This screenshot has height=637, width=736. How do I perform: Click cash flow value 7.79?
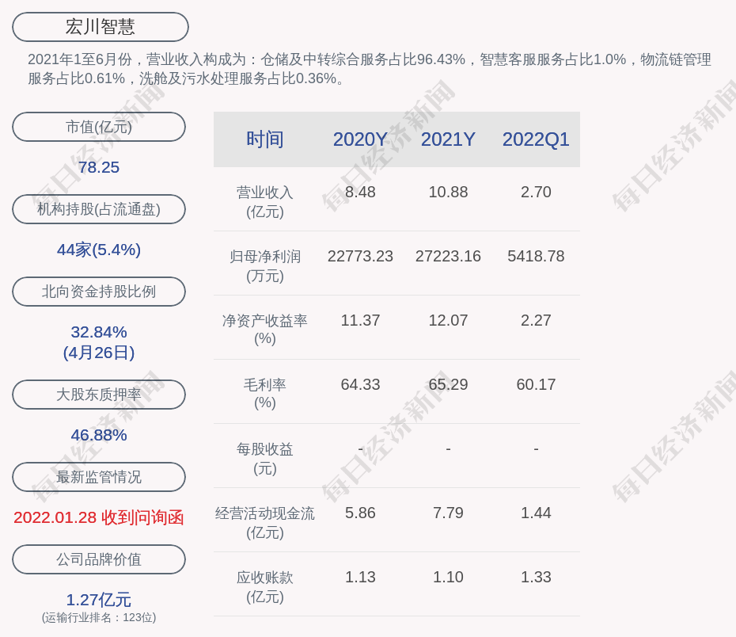pyautogui.click(x=448, y=513)
